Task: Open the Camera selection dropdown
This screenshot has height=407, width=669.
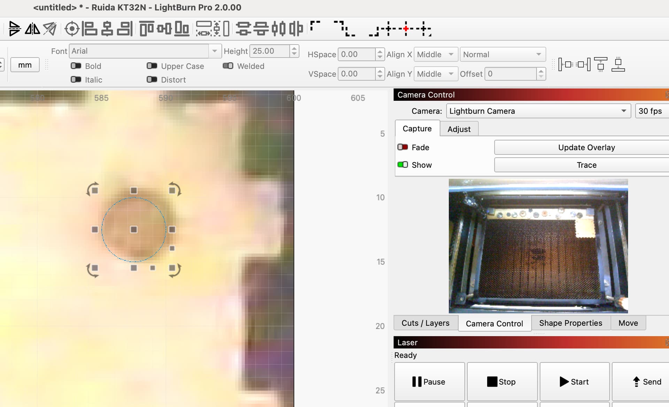Action: coord(538,111)
